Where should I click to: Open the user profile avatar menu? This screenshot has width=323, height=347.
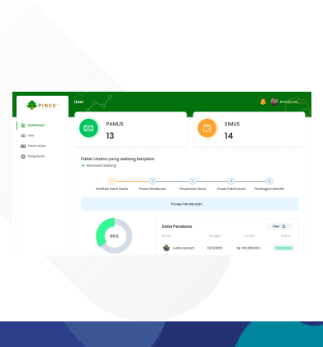(274, 102)
